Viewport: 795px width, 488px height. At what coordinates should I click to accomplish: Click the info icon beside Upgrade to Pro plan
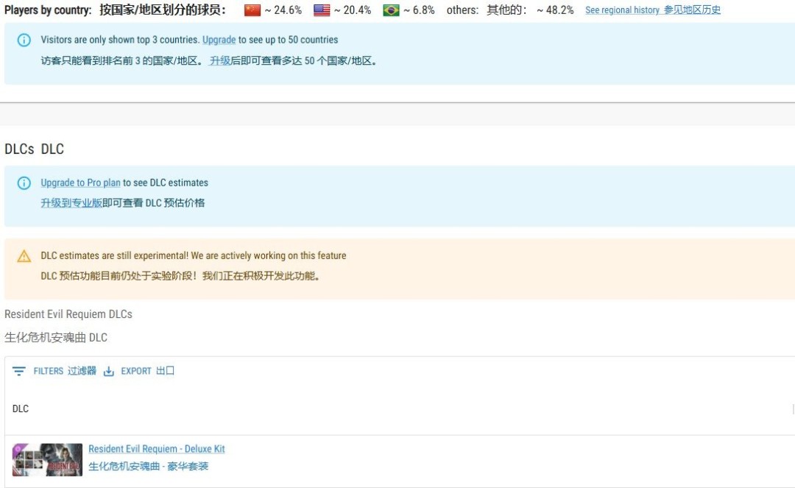coord(23,183)
